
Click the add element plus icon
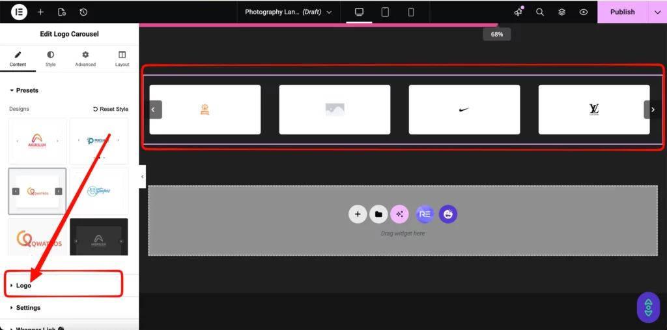click(x=40, y=12)
